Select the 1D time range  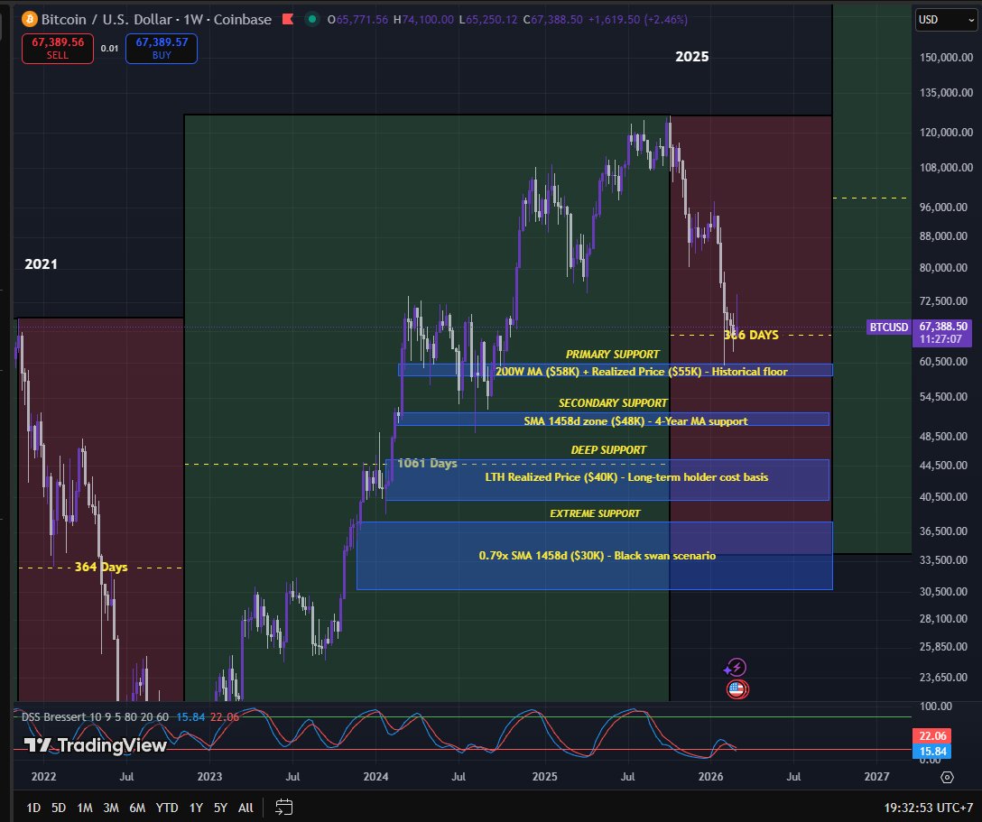tap(33, 808)
